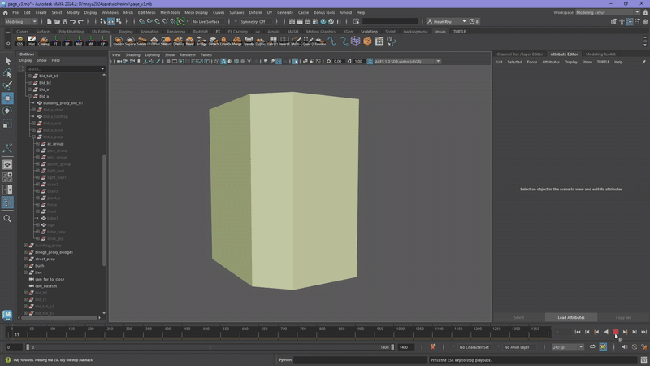Open the Modeling Toolkit tab
This screenshot has height=366, width=650.
600,54
